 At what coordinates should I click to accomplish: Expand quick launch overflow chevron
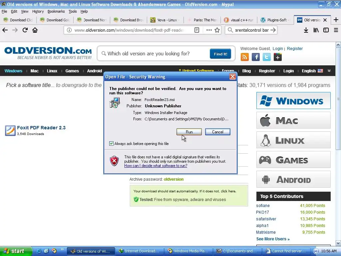click(x=62, y=249)
